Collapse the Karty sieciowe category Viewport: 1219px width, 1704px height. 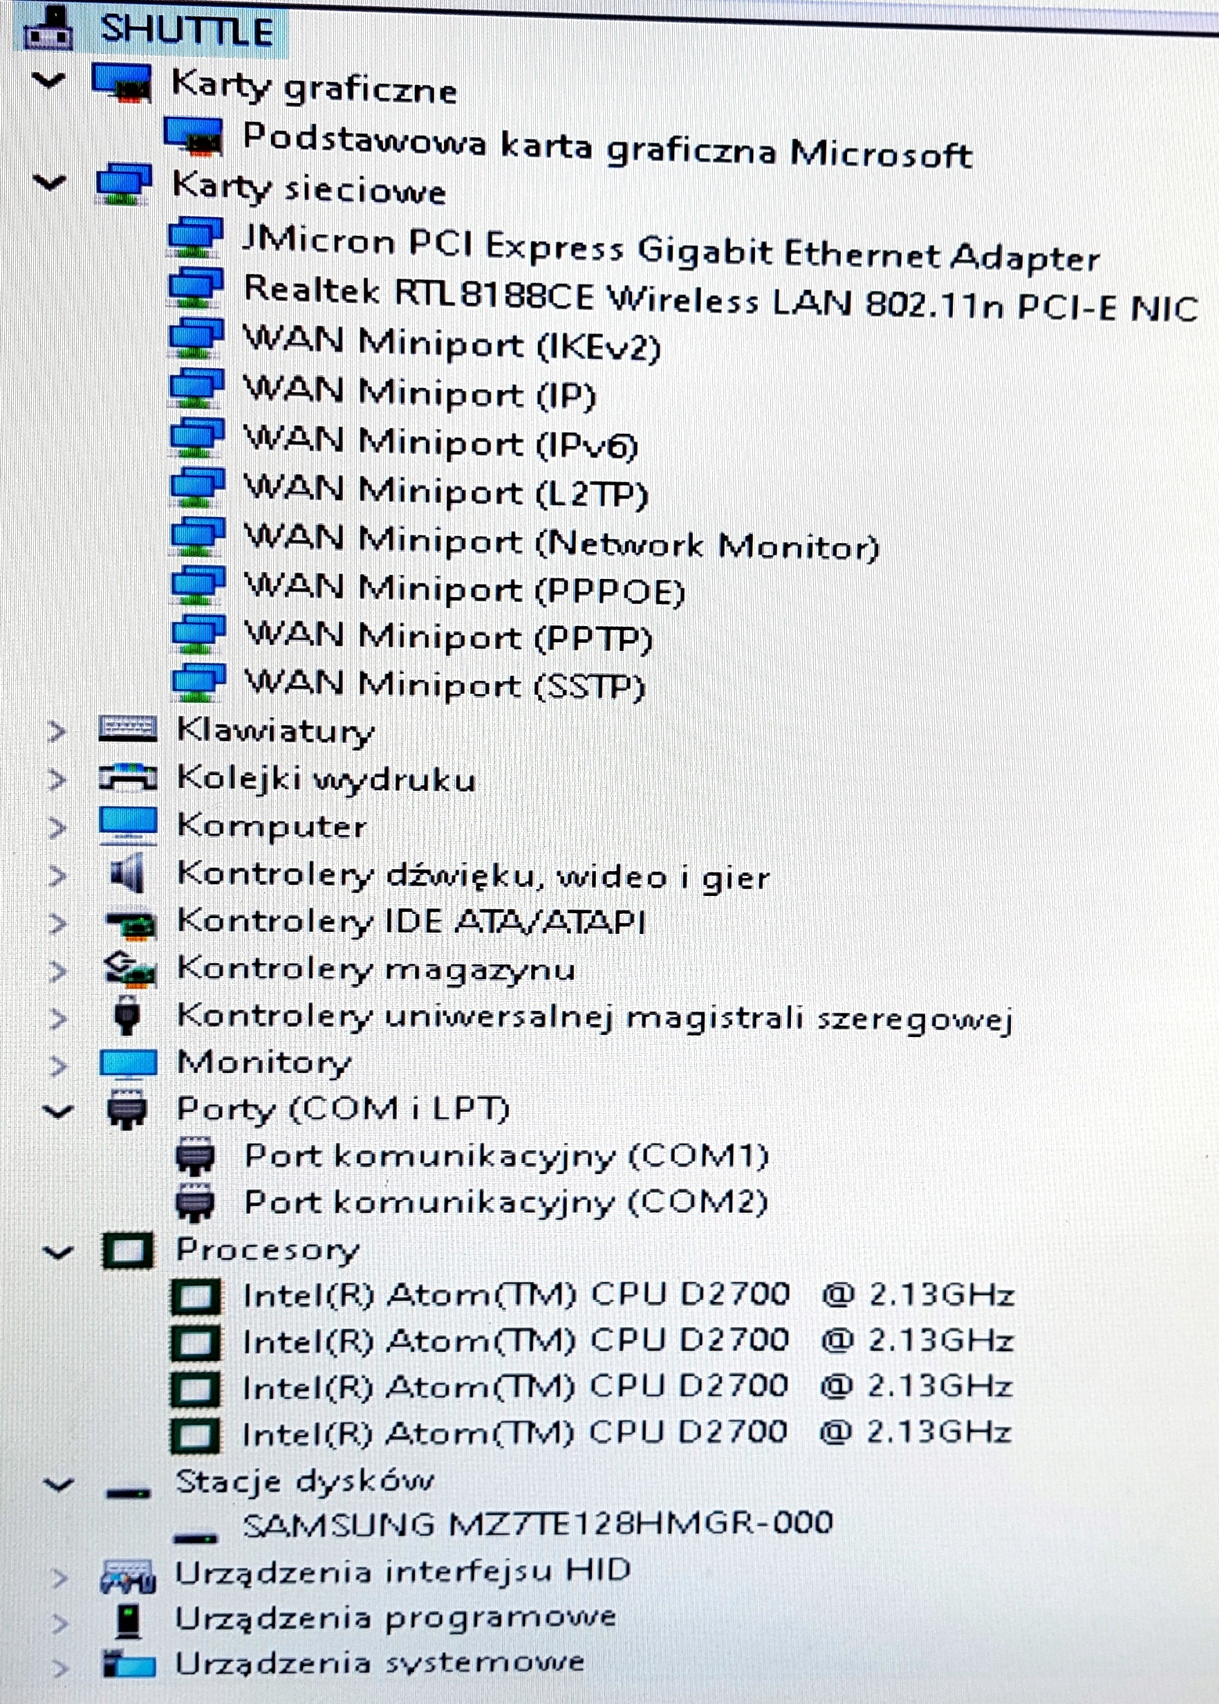[x=50, y=182]
